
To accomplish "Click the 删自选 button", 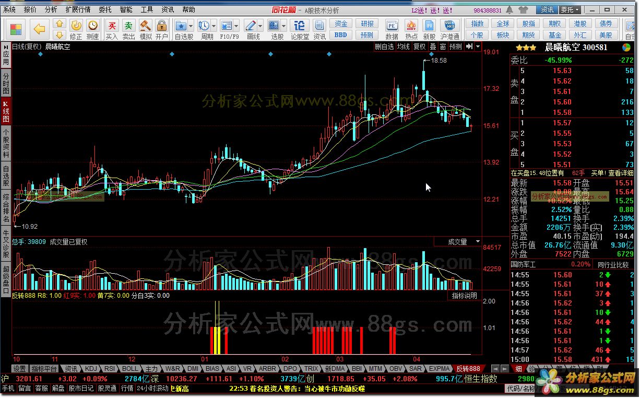I will pyautogui.click(x=385, y=46).
